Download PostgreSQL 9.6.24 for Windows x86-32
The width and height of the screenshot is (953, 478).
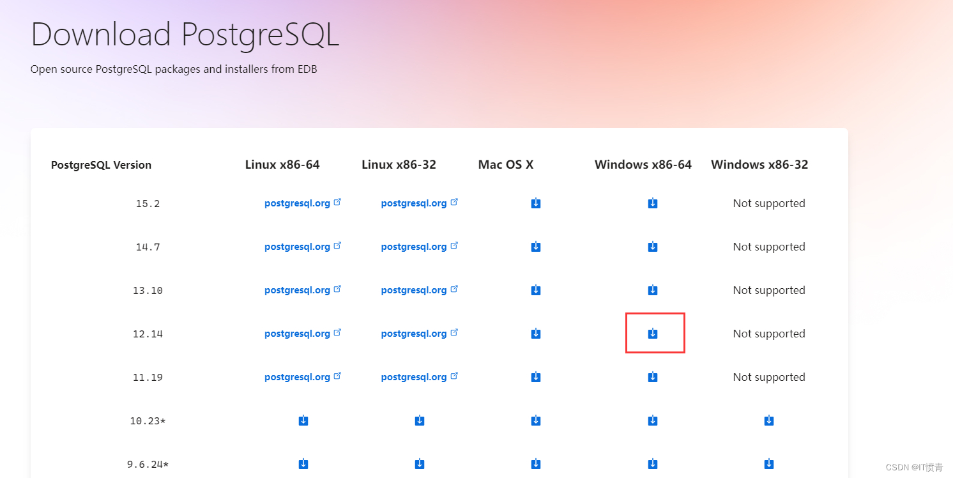pyautogui.click(x=769, y=464)
